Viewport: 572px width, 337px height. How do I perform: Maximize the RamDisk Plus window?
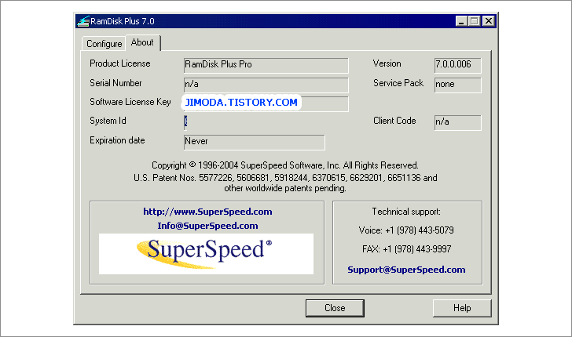(475, 21)
